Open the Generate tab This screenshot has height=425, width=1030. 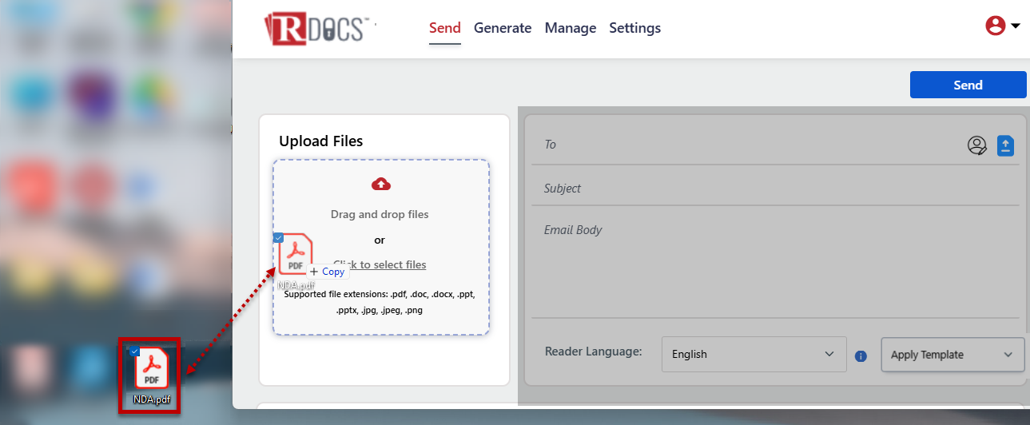(x=502, y=28)
